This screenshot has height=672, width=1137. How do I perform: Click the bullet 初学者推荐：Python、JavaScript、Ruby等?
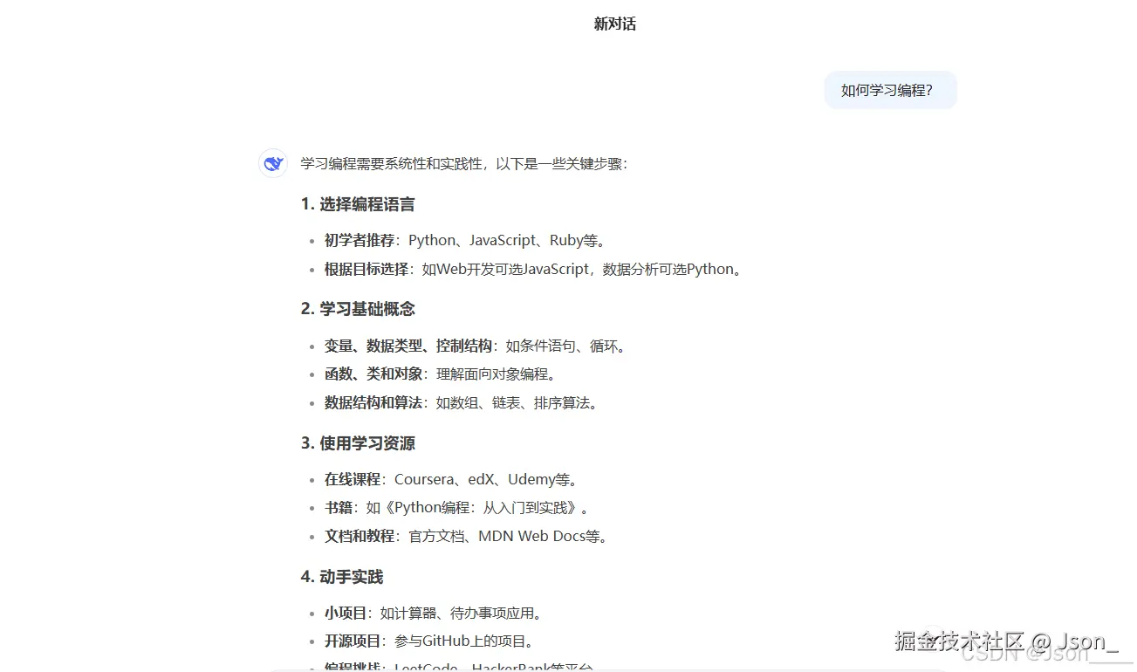(465, 240)
